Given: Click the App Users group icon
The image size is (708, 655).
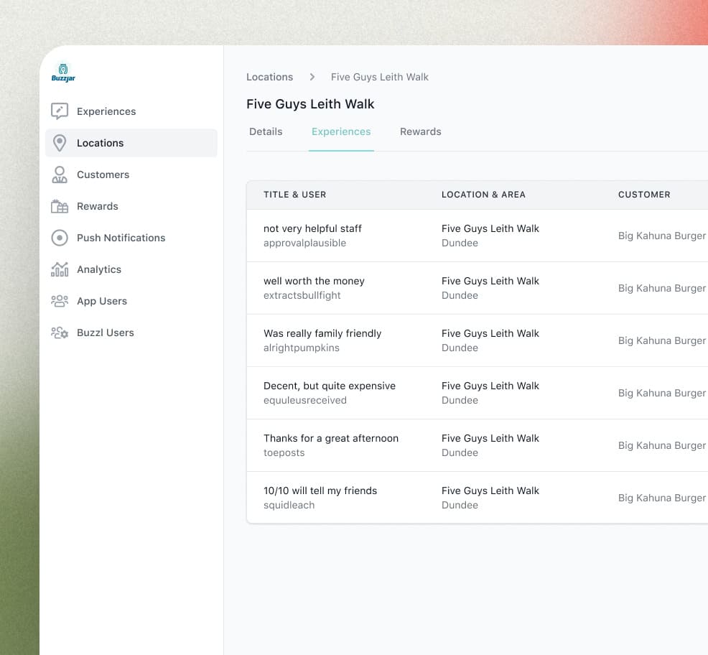Looking at the screenshot, I should point(60,301).
